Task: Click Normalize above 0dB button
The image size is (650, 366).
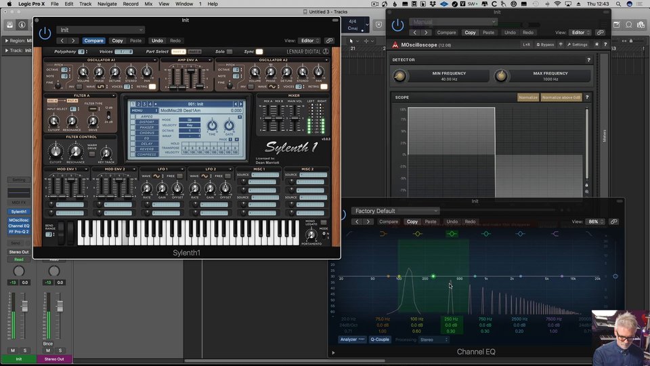Action: pyautogui.click(x=561, y=97)
